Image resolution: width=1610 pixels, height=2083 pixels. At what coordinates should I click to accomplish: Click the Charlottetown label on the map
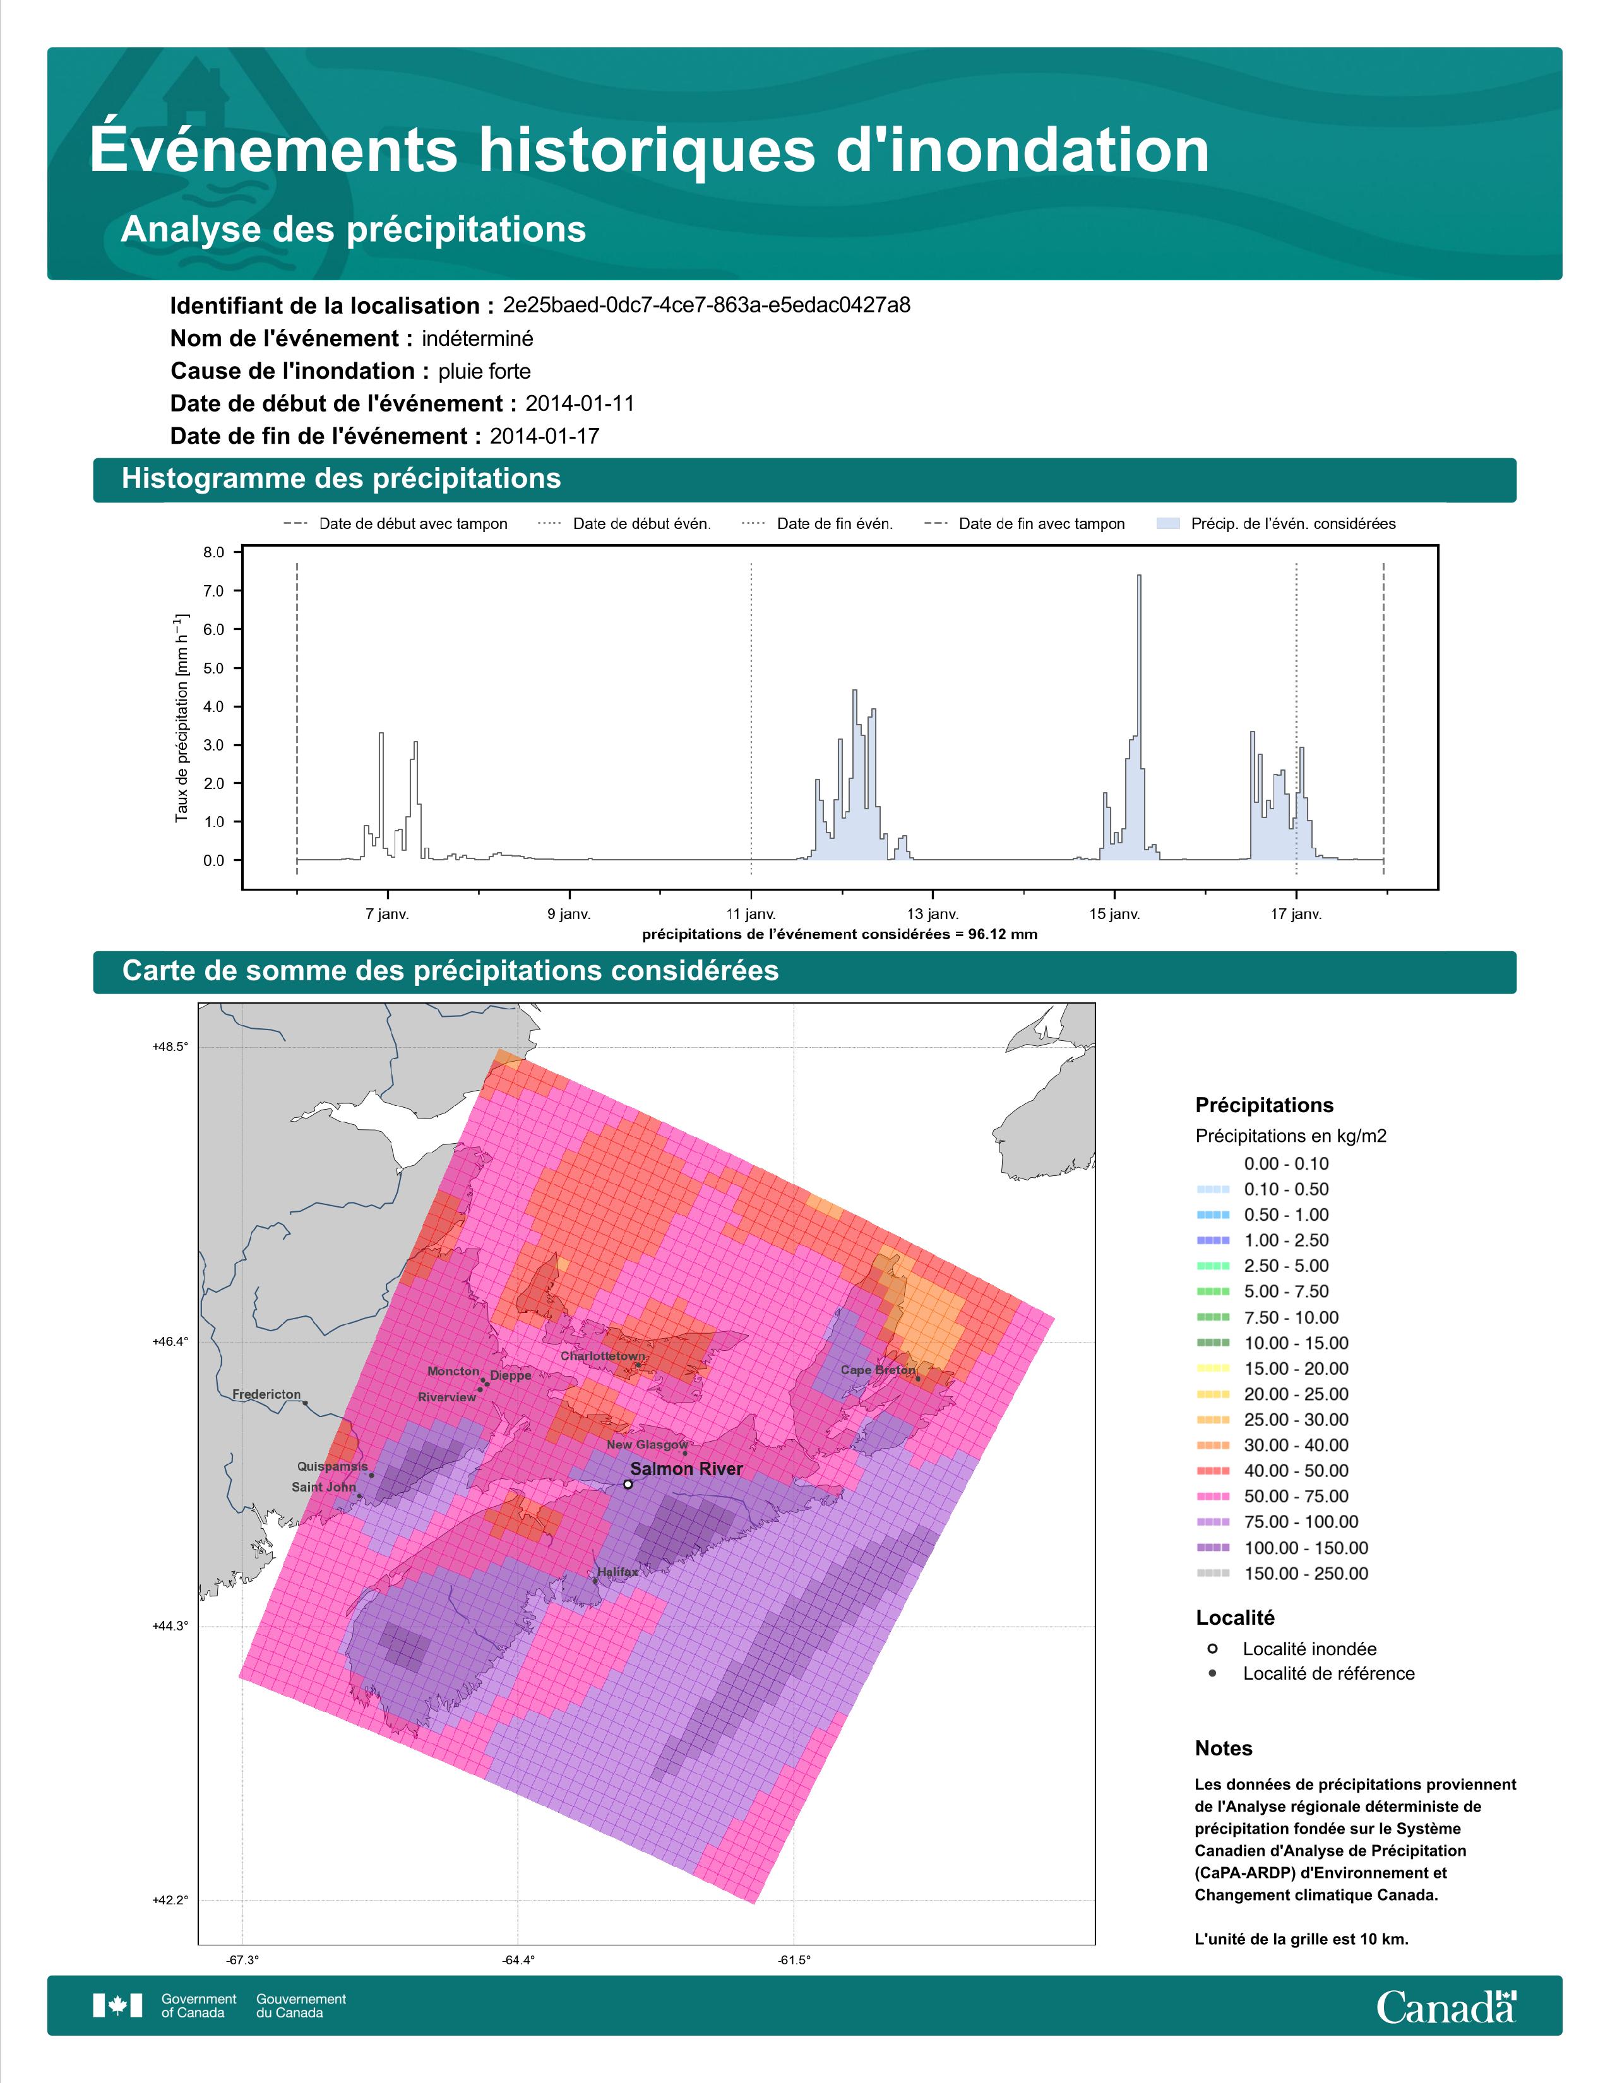tap(603, 1356)
